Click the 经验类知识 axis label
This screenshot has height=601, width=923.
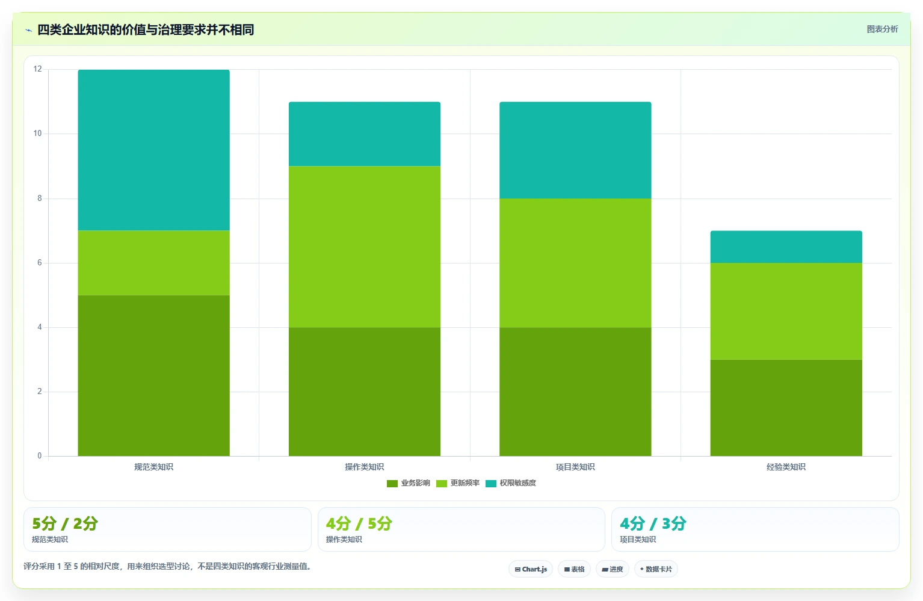[x=786, y=467]
